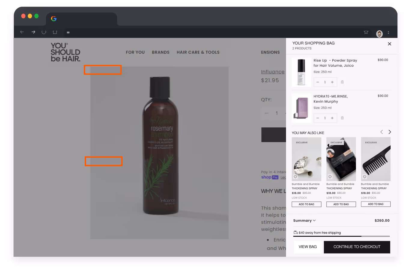
Task: Open silver cuff product image
Action: tap(306, 159)
